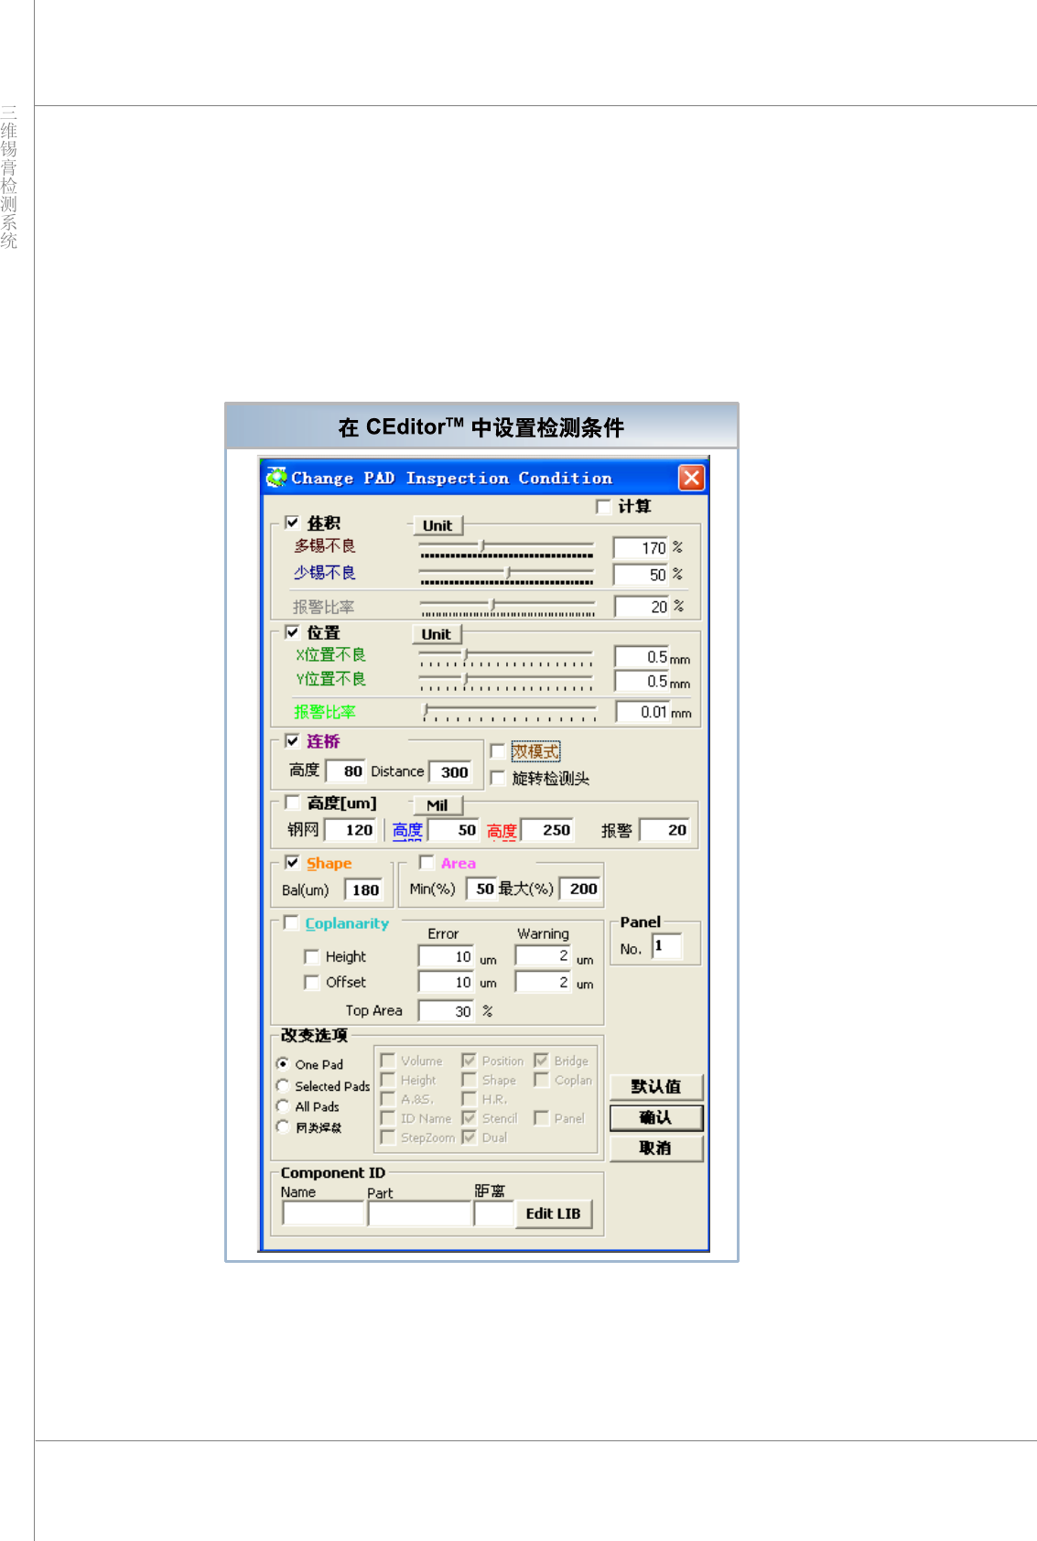Viewport: 1037px width, 1541px height.
Task: Click the 少锡不良 slider
Action: (506, 575)
